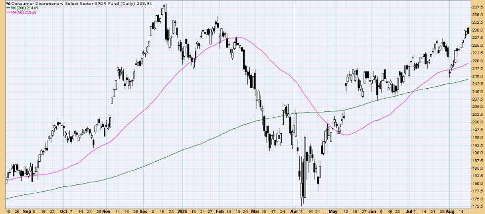485x214 pixels.
Task: Click the 225.0 price axis label
Action: click(x=478, y=45)
